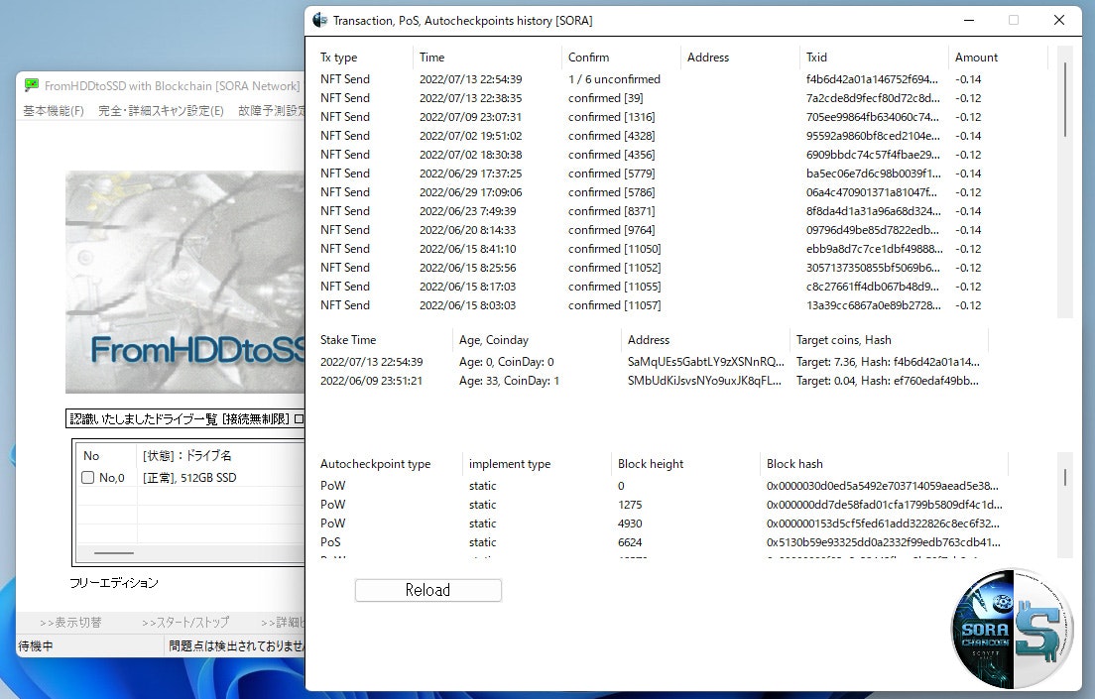Click the Stake Time column header

pyautogui.click(x=384, y=340)
